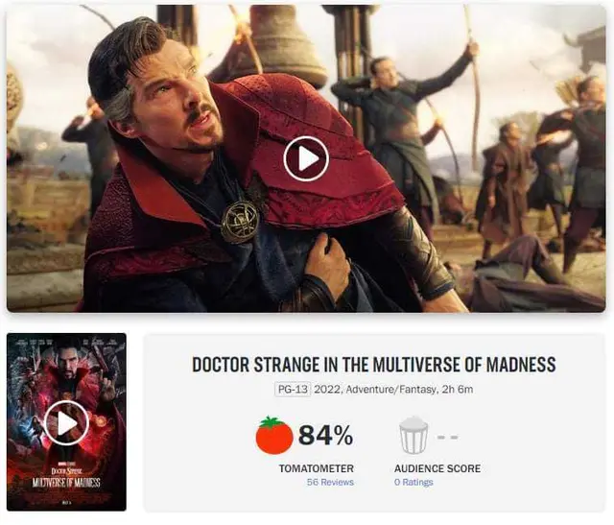The width and height of the screenshot is (614, 525).
Task: Click the top of the movie poster
Action: point(66,345)
